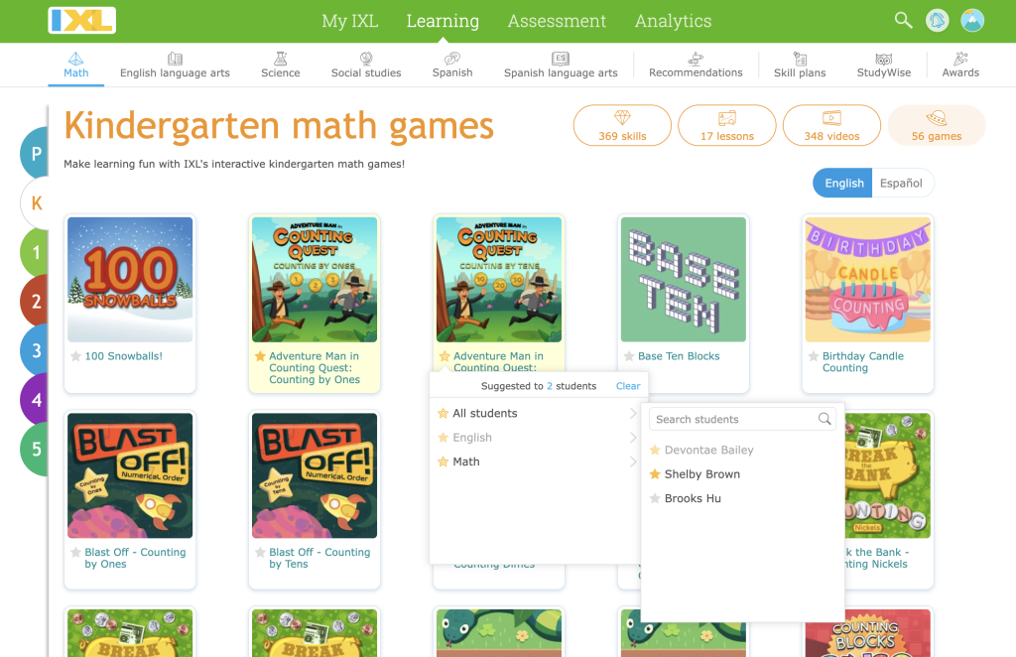Select Pre-K grade circle P
1016x657 pixels.
click(x=36, y=154)
